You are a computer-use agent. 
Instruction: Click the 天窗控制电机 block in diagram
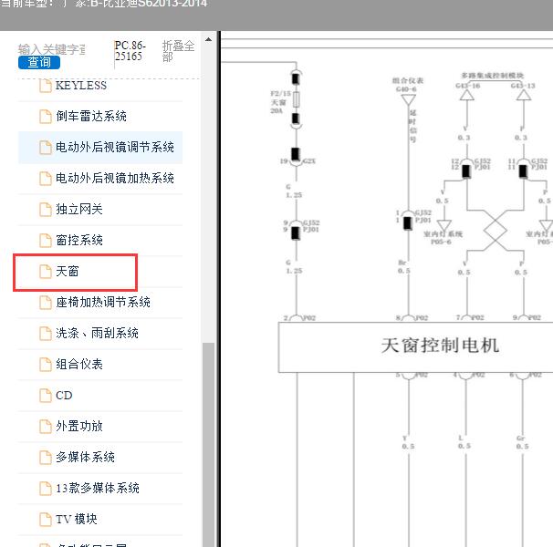pos(416,347)
